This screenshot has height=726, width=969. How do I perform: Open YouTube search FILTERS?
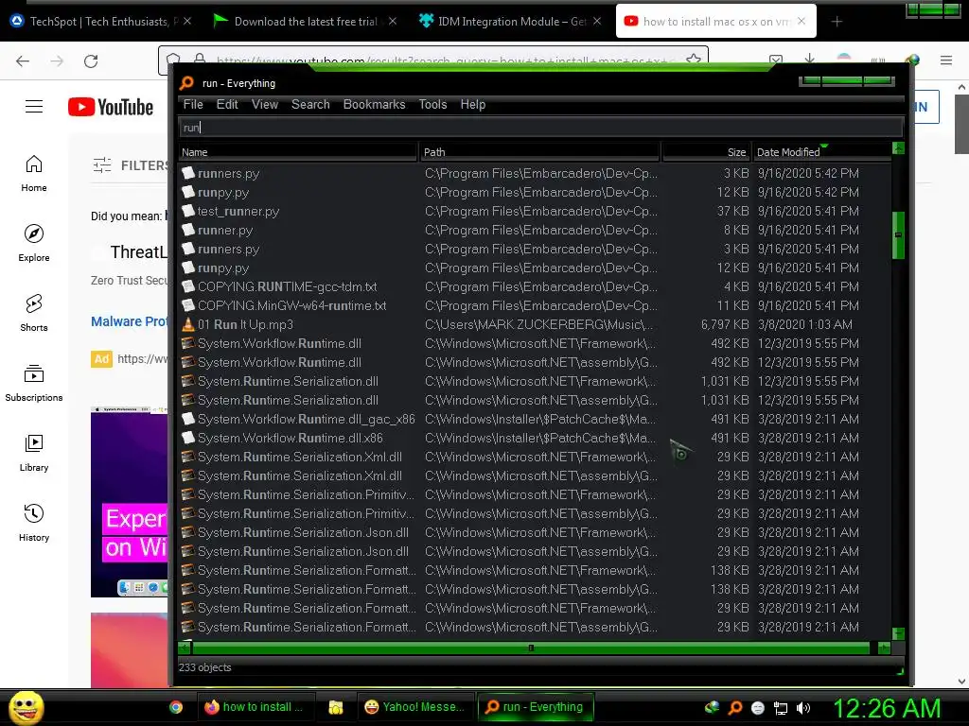tap(130, 165)
